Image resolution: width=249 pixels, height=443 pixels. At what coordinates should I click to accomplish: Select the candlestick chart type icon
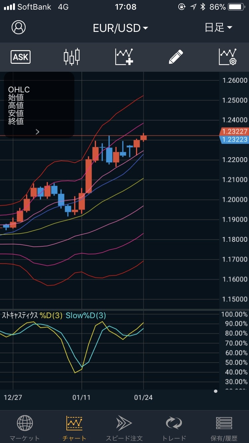(x=72, y=57)
